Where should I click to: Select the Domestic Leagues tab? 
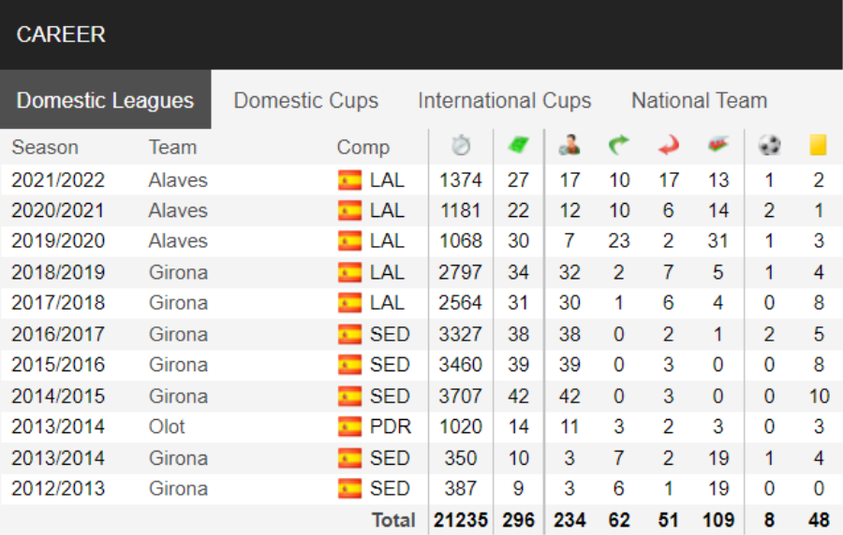105,100
